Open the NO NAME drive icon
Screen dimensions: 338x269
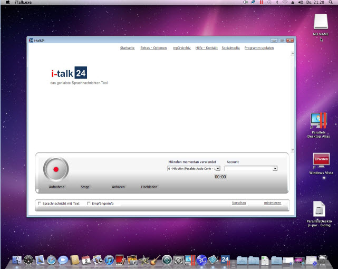click(321, 22)
